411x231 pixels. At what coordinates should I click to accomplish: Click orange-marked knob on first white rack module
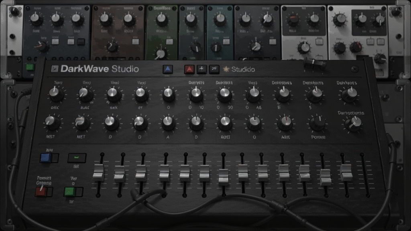[x=293, y=20]
